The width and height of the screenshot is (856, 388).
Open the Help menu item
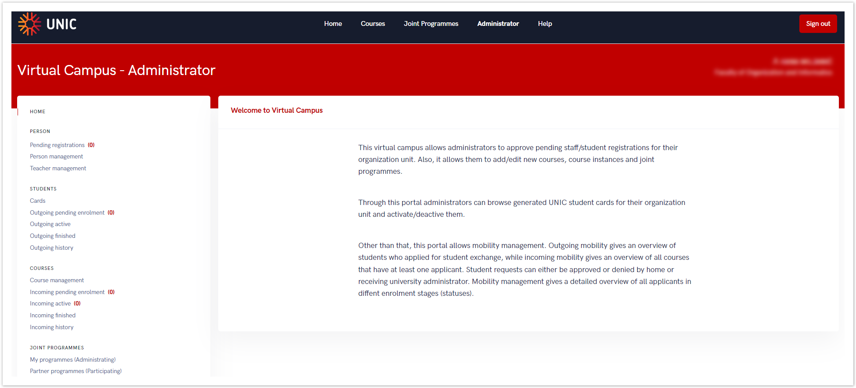(545, 24)
